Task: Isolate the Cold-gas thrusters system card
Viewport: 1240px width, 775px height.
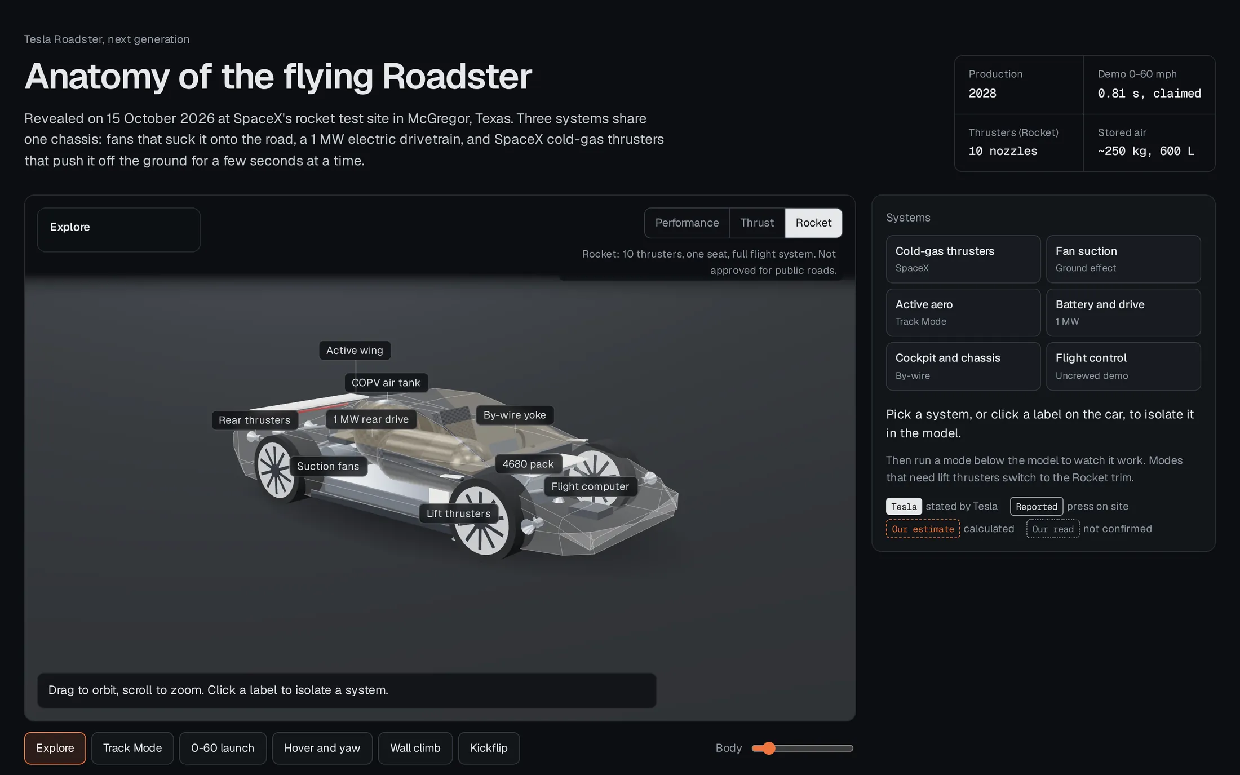Action: (963, 259)
